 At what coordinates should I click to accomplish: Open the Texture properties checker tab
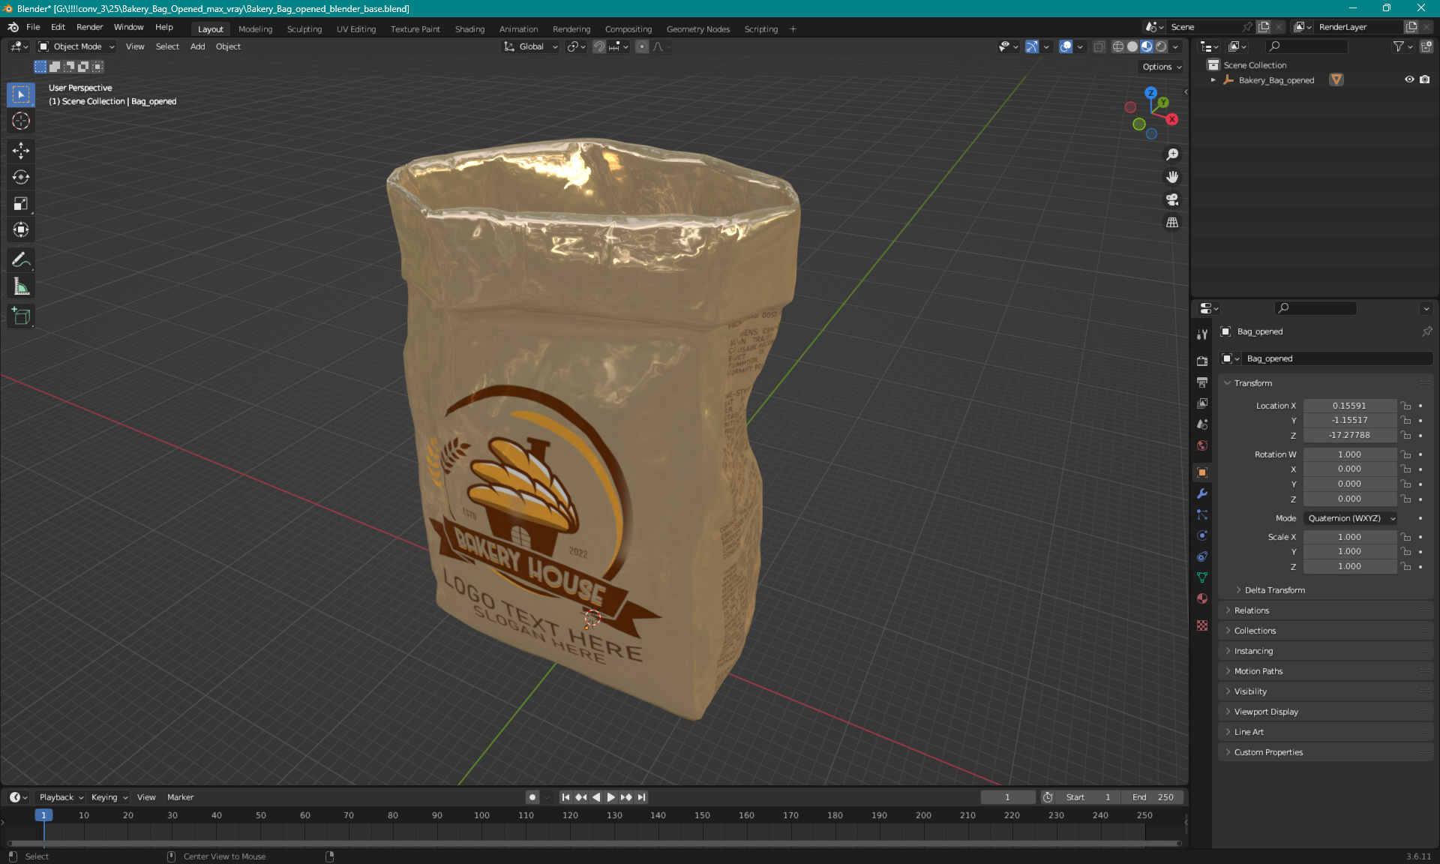(1202, 625)
